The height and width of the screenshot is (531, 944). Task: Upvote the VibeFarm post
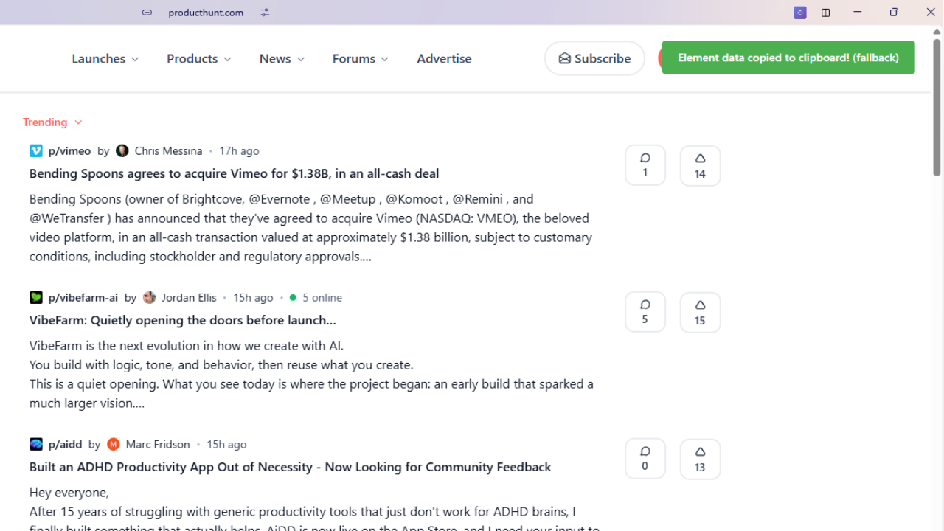pyautogui.click(x=700, y=312)
